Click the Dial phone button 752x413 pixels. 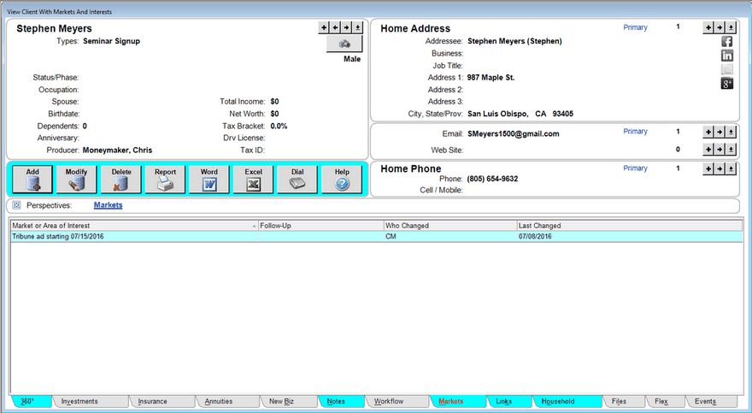point(297,179)
